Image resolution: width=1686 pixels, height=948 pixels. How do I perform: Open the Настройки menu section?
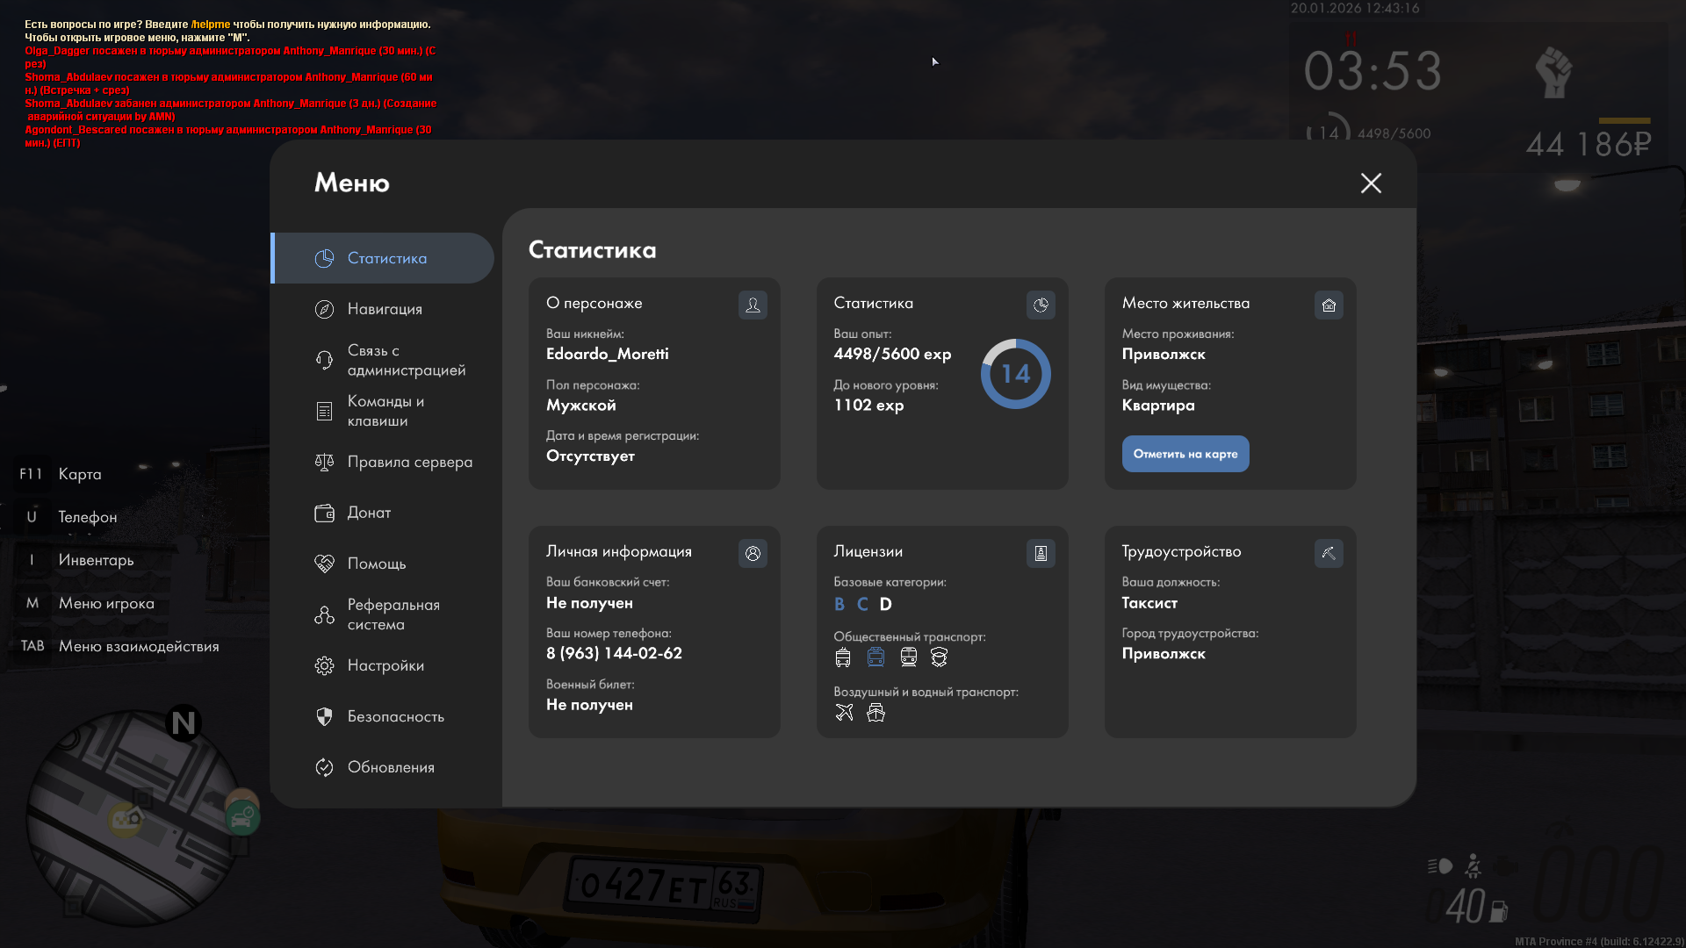tap(385, 665)
